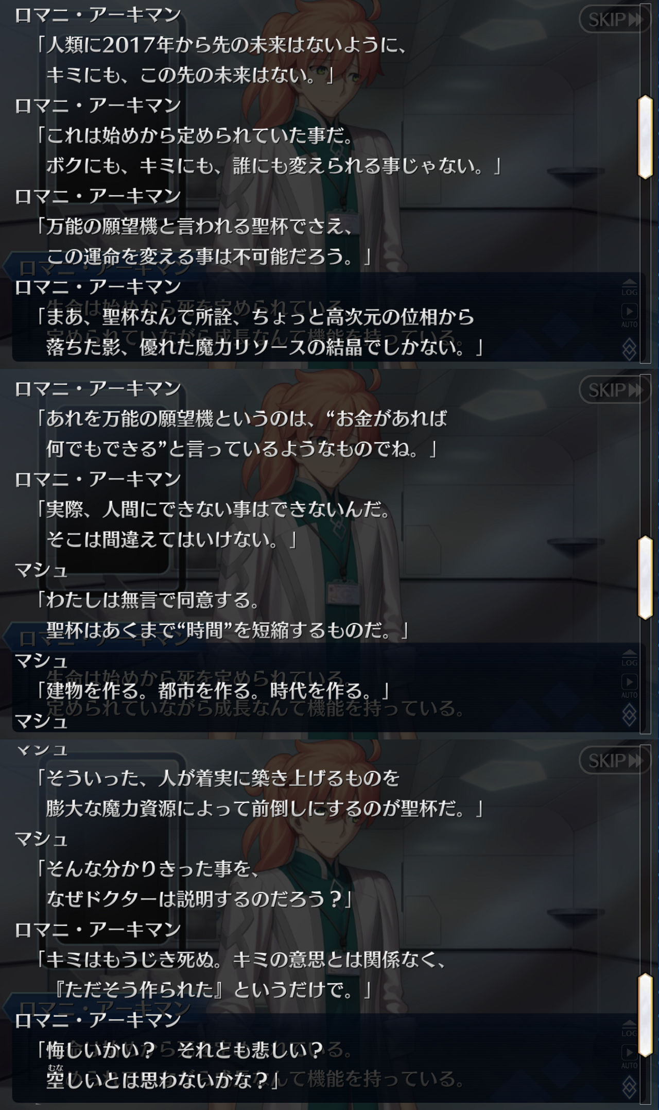Click the middle panel's log scrollbar handle
This screenshot has height=1110, width=659.
pyautogui.click(x=645, y=577)
